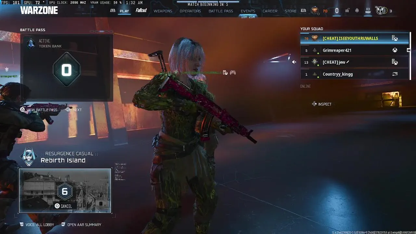Viewport: 416px width, 234px height.
Task: Select squad member ISEEYOUTHRUWALLS
Action: click(x=355, y=38)
